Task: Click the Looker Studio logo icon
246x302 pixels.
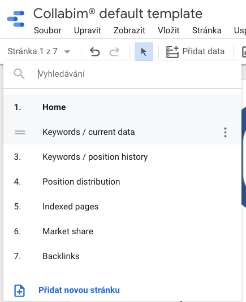Action: pyautogui.click(x=16, y=19)
